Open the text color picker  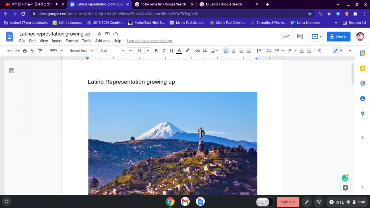coord(179,51)
